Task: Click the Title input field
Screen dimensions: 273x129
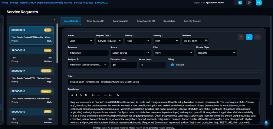Action: 164,82
